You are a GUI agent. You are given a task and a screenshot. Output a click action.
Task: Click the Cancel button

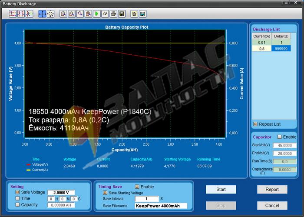click(x=272, y=205)
